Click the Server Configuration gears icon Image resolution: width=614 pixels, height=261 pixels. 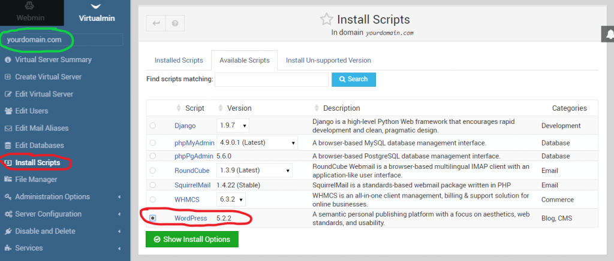pyautogui.click(x=7, y=214)
